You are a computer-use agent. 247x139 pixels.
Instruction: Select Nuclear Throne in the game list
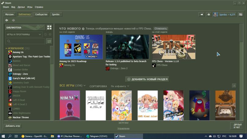coord(21,117)
